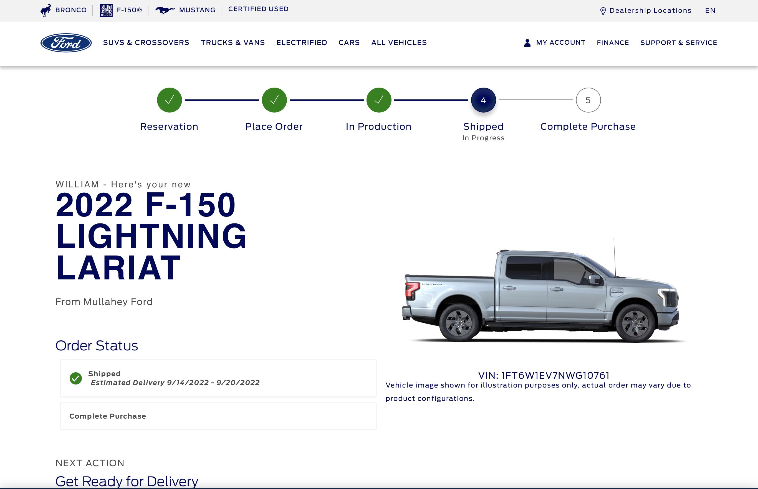Viewport: 758px width, 489px height.
Task: Click the VIN number text
Action: coord(544,376)
